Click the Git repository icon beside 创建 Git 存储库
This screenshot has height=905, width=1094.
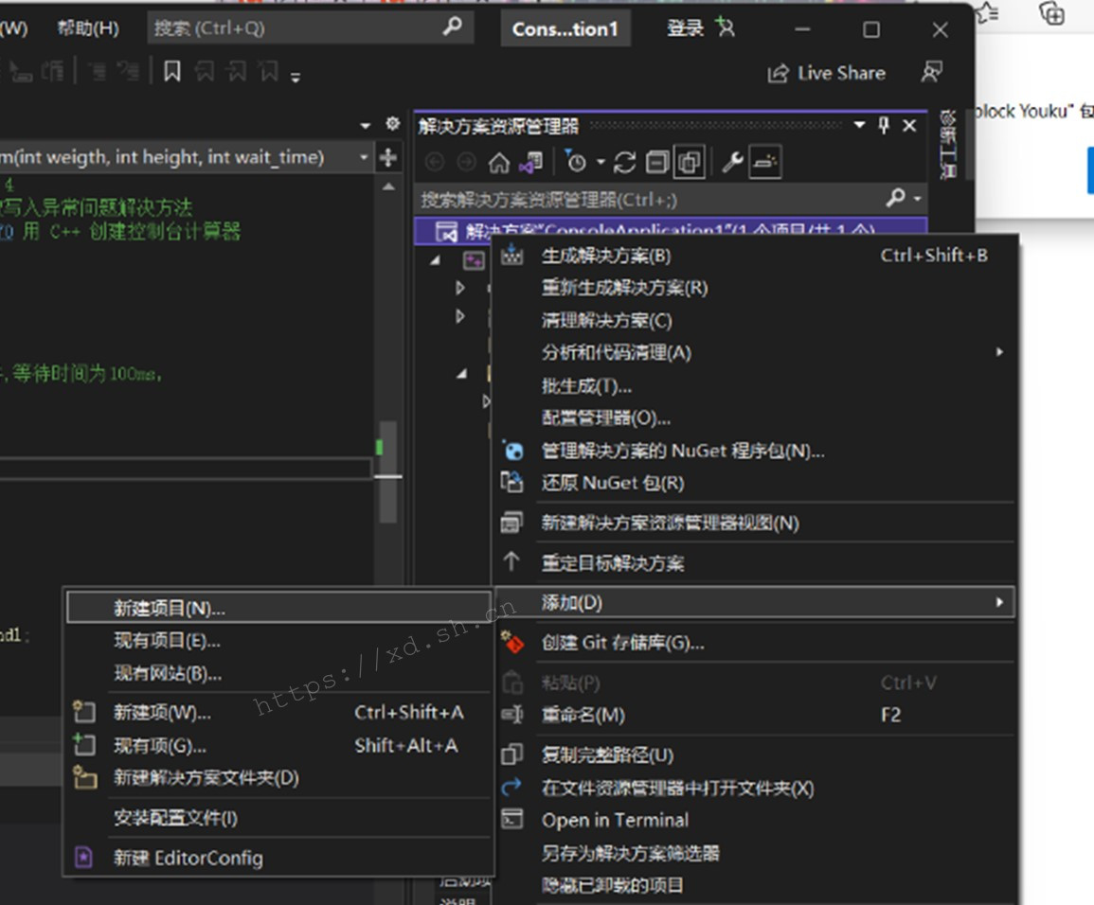[x=512, y=642]
